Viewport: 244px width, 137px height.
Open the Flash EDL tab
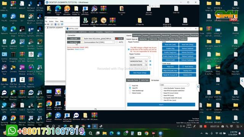[x=153, y=39]
